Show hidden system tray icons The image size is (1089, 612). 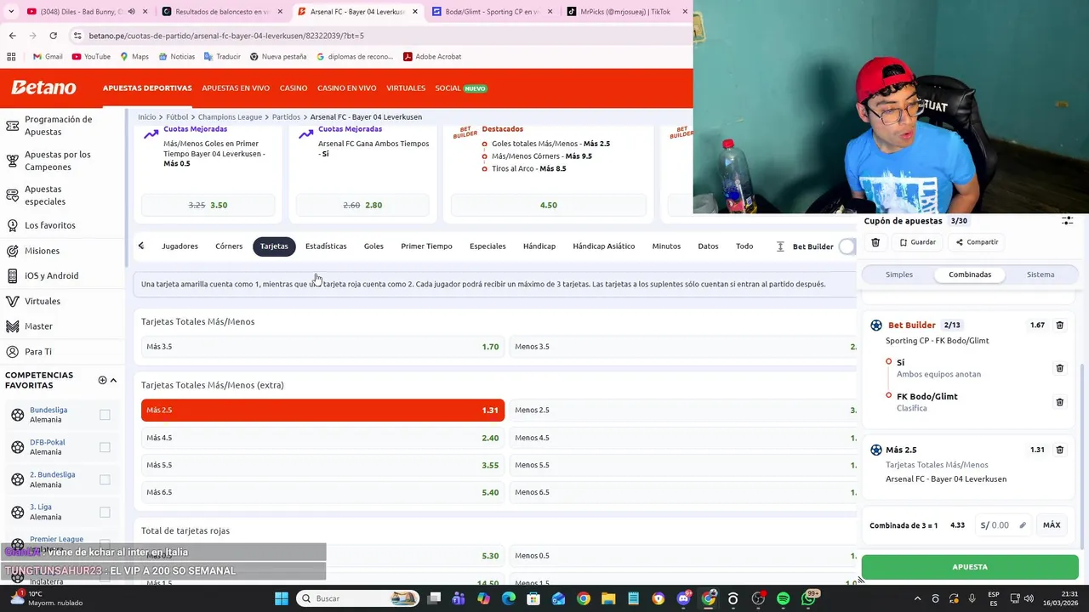point(917,598)
